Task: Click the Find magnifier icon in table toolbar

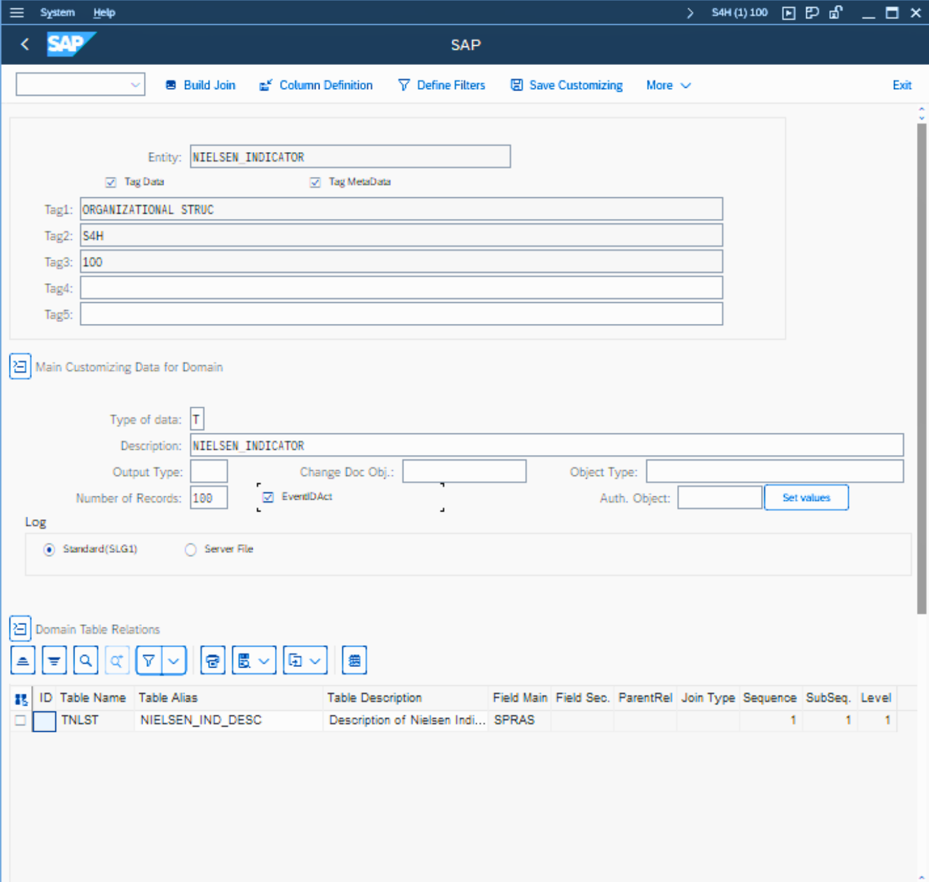Action: [85, 661]
